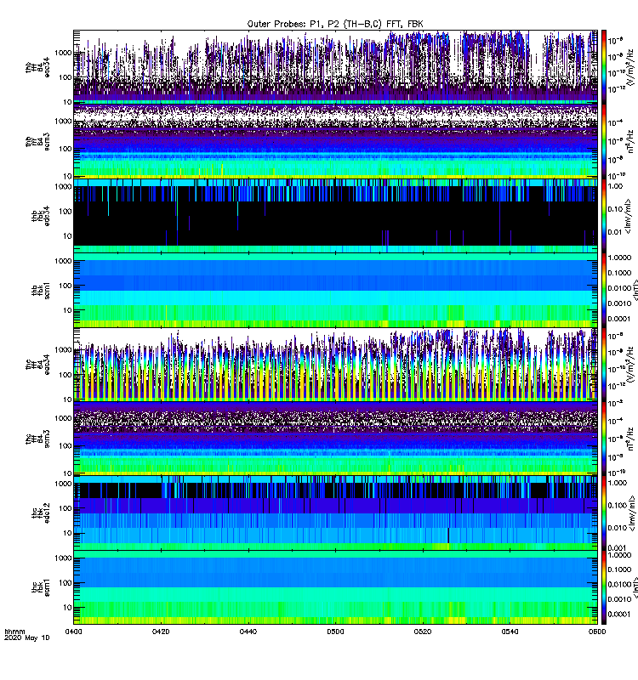Click the 0400 time axis label
The height and width of the screenshot is (680, 638).
74,632
